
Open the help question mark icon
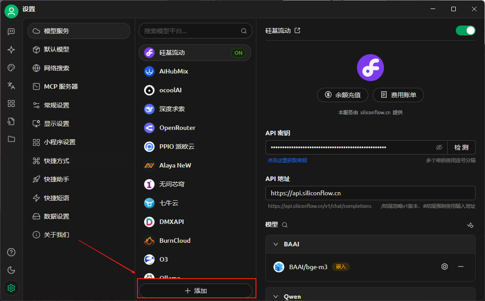coord(11,252)
